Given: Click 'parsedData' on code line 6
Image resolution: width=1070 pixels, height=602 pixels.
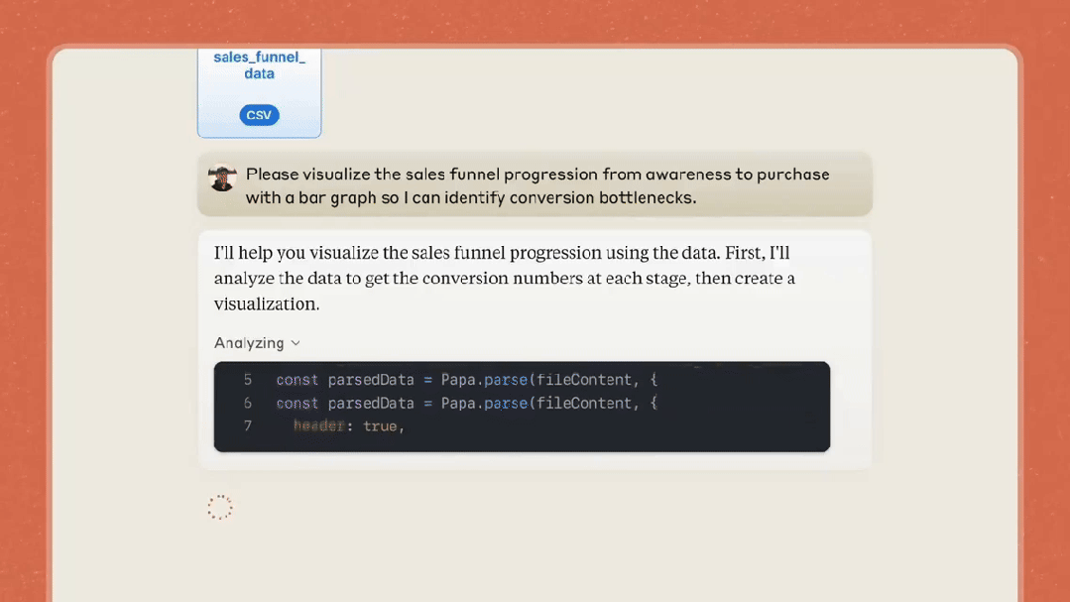Looking at the screenshot, I should click(371, 403).
